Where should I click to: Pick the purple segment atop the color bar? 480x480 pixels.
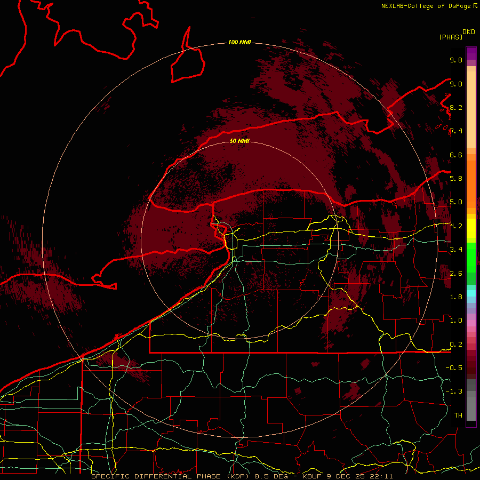click(x=471, y=53)
